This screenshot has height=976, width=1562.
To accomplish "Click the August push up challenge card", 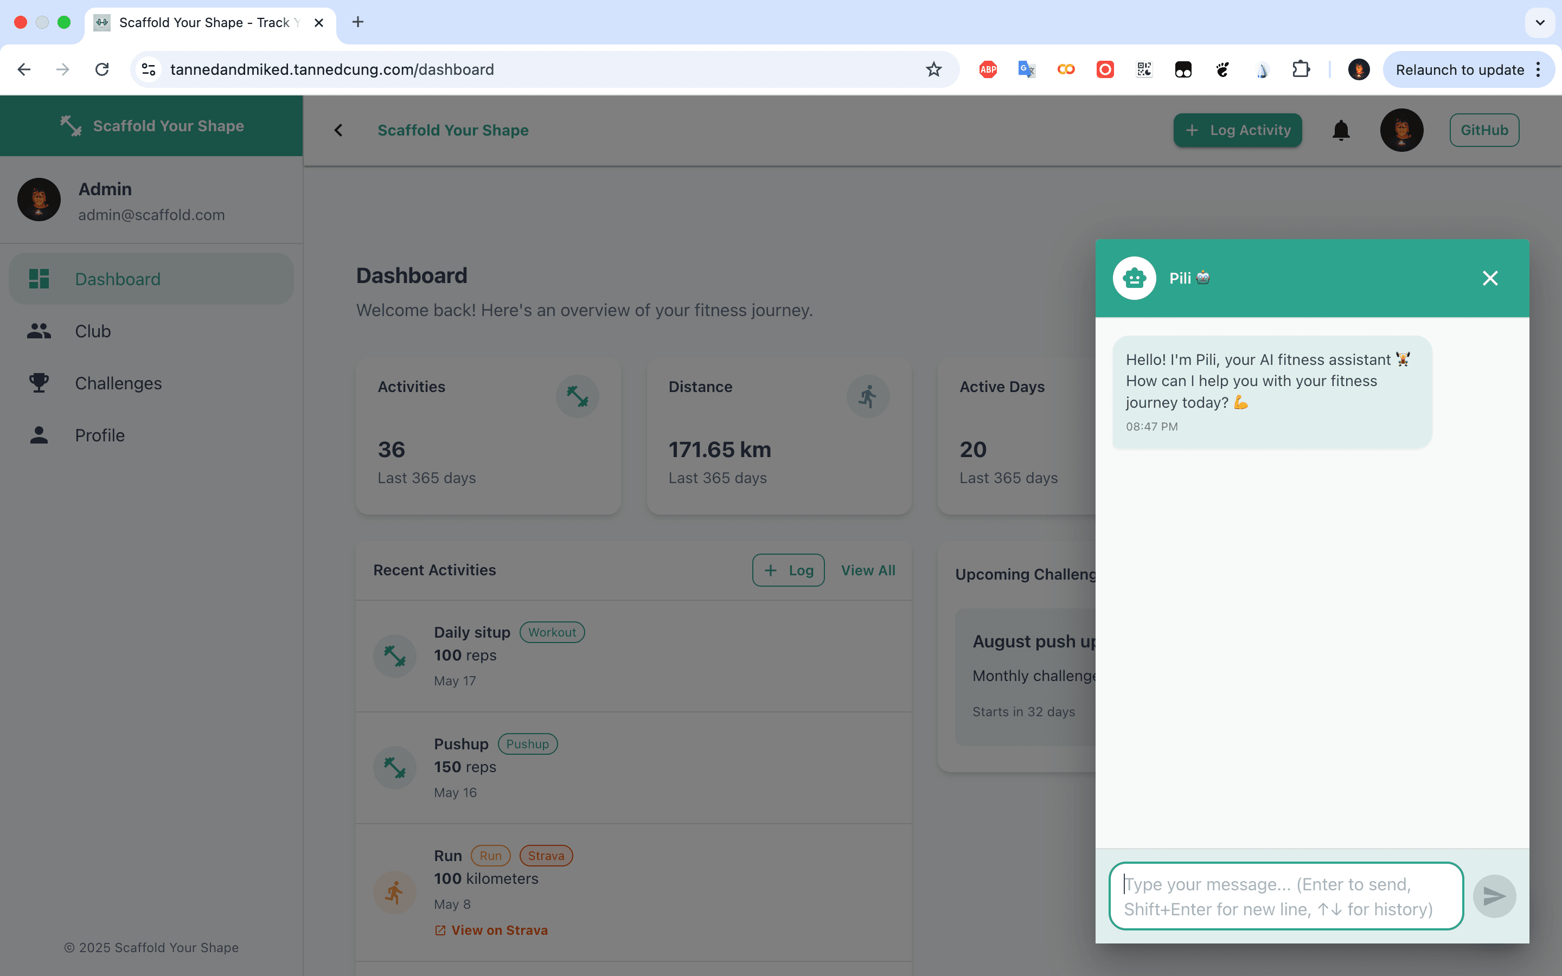I will pos(1026,677).
